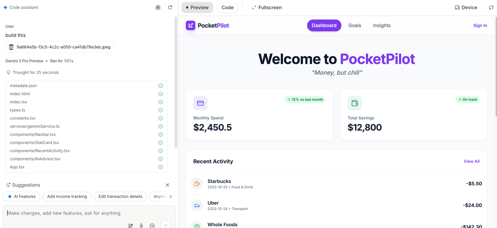Click the check icon beside components/AiAdvisor.tsx
Viewport: 497px width, 228px height.
coord(161,159)
